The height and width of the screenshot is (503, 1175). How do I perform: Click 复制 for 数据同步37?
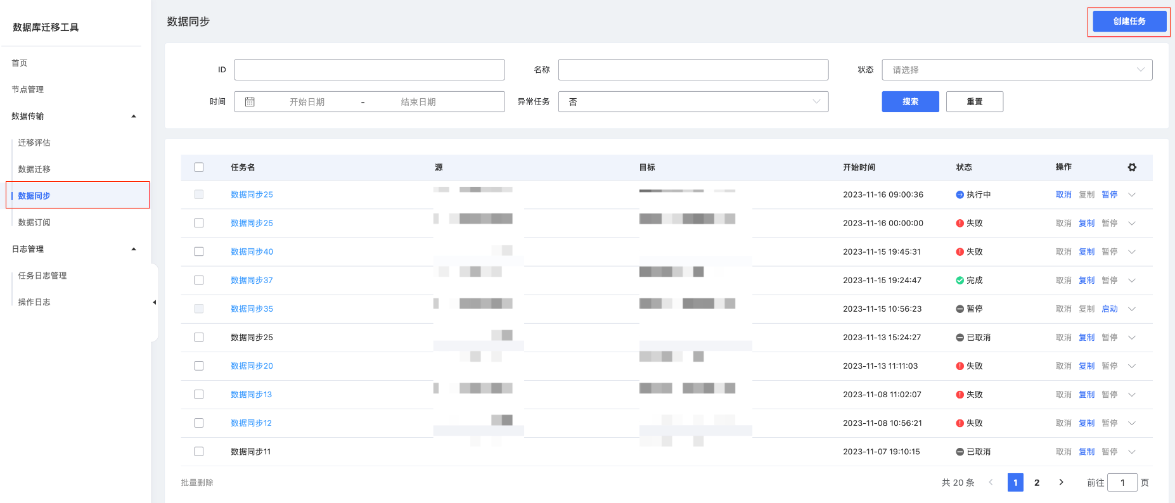1086,280
